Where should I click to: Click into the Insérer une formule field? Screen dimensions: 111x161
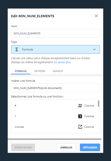[55, 88]
